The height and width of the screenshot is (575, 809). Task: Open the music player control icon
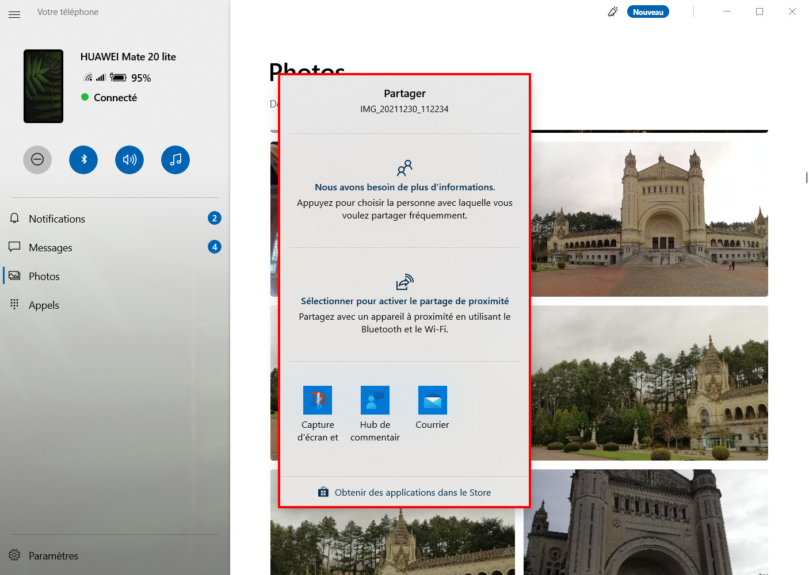click(x=175, y=160)
